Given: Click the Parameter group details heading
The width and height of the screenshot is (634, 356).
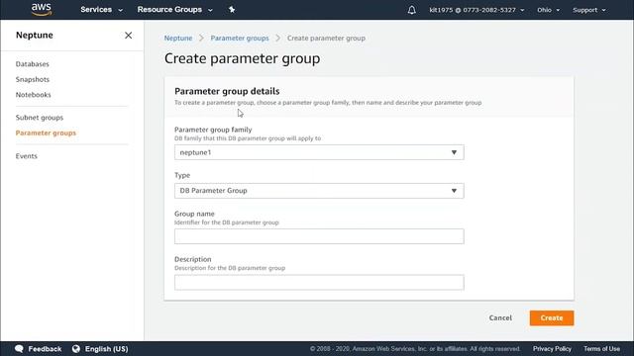Looking at the screenshot, I should click(227, 91).
